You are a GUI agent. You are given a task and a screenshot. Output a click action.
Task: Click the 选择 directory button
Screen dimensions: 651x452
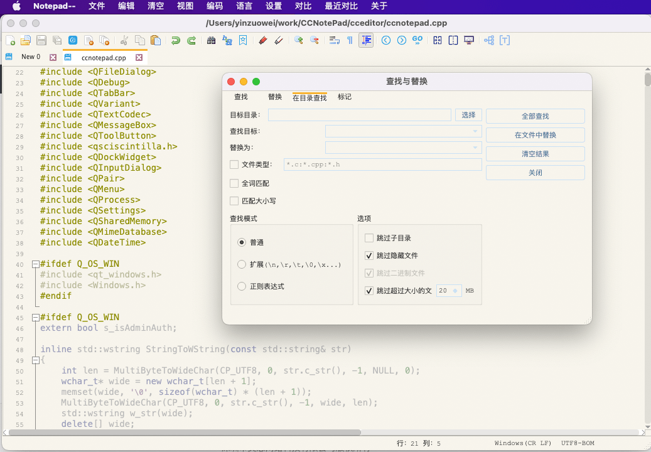click(468, 115)
